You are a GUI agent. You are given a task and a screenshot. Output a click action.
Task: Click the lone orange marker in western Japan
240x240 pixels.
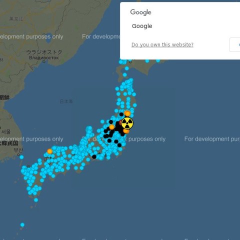(x=49, y=151)
